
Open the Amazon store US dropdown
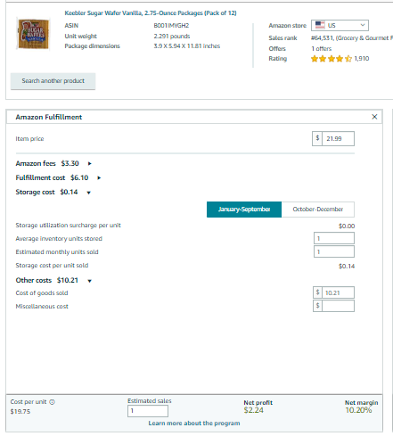tap(340, 26)
